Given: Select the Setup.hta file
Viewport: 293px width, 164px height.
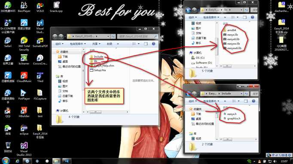Looking at the screenshot, I should coord(98,70).
